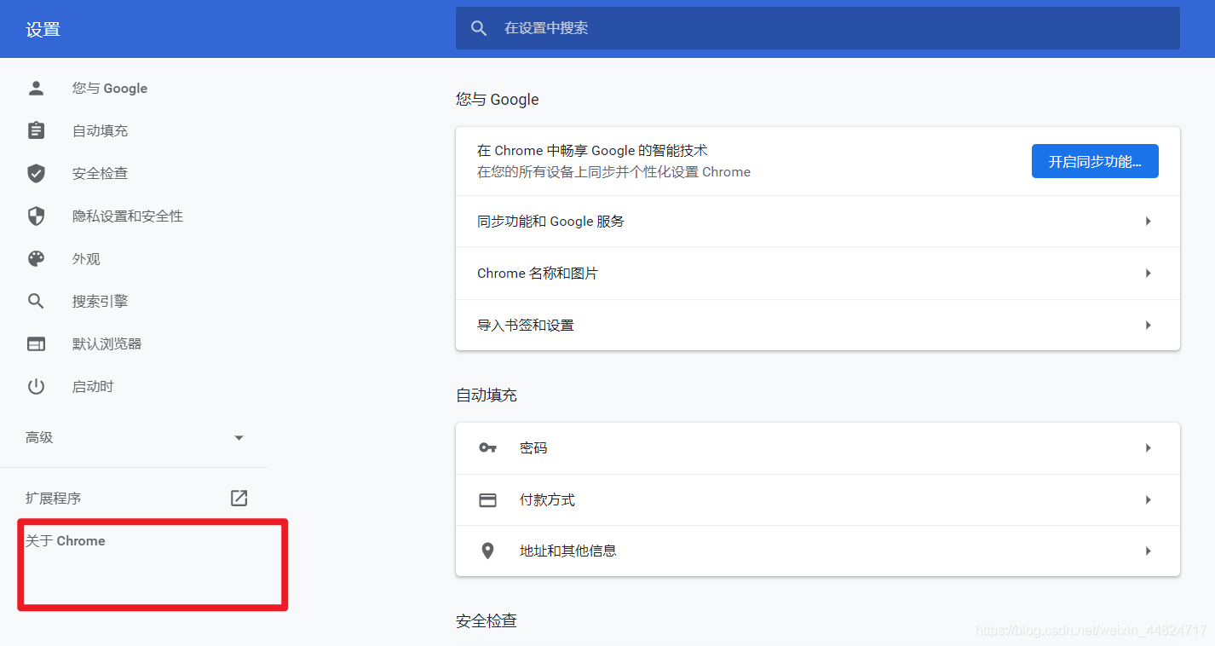The height and width of the screenshot is (646, 1215).
Task: Open the Chrome 名称和图片 row
Action: (x=818, y=273)
